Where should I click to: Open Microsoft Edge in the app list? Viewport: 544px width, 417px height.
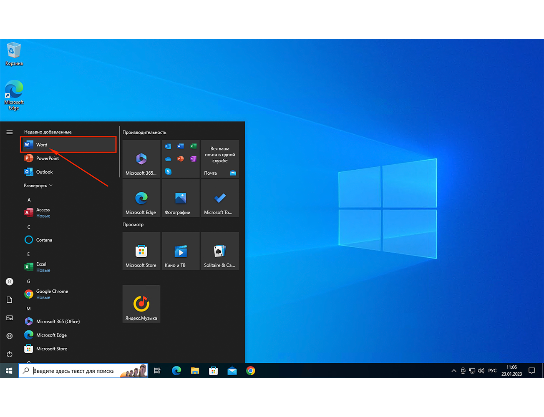pos(68,335)
